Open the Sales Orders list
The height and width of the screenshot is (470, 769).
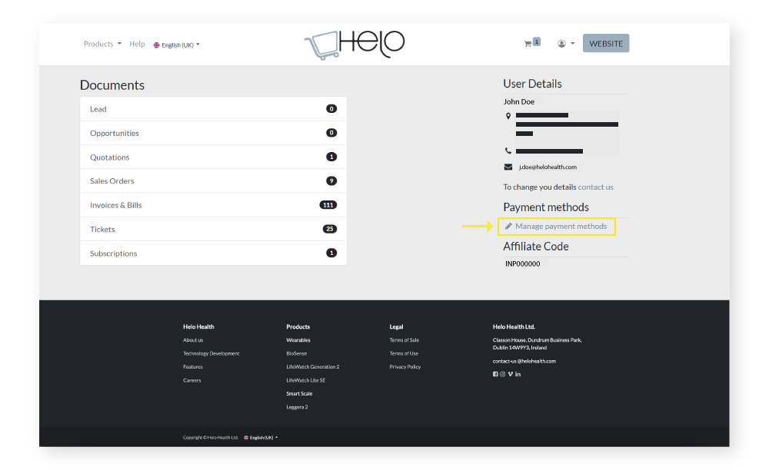coord(112,181)
